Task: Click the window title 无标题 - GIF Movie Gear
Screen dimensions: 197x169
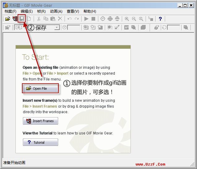Action: coord(30,6)
